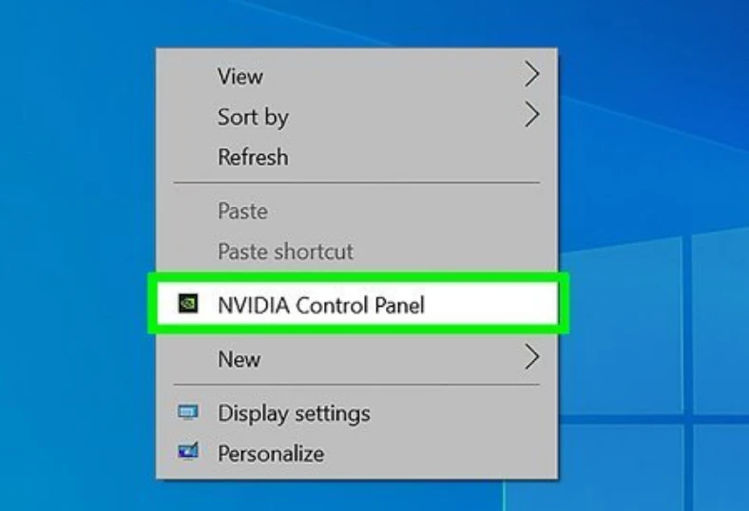This screenshot has width=749, height=511.
Task: Expand the New submenu arrow
Action: pos(532,357)
